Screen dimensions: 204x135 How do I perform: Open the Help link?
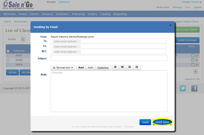point(187,7)
